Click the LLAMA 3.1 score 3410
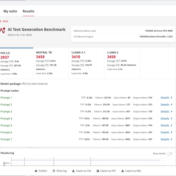This screenshot has height=176, width=176. pos(76,57)
